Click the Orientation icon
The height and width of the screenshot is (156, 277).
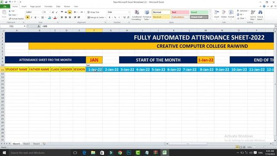point(75,12)
